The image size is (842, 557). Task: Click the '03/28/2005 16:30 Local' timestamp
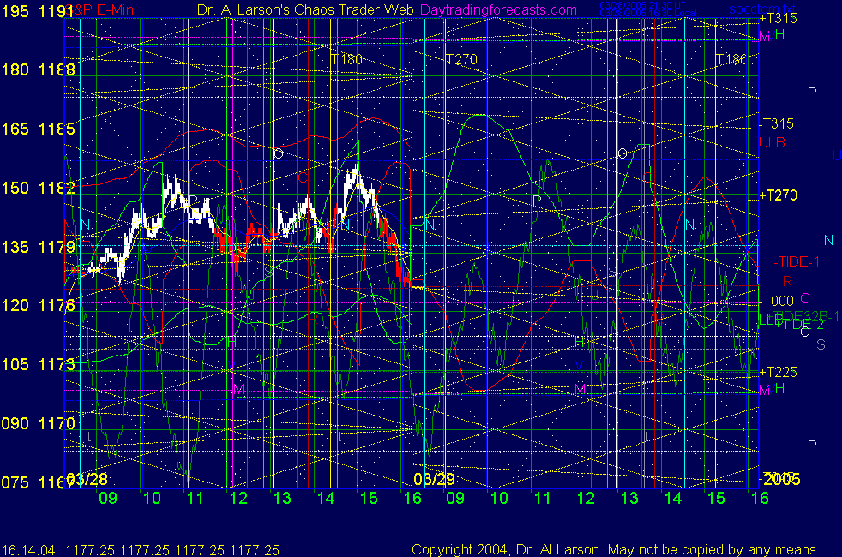[648, 14]
